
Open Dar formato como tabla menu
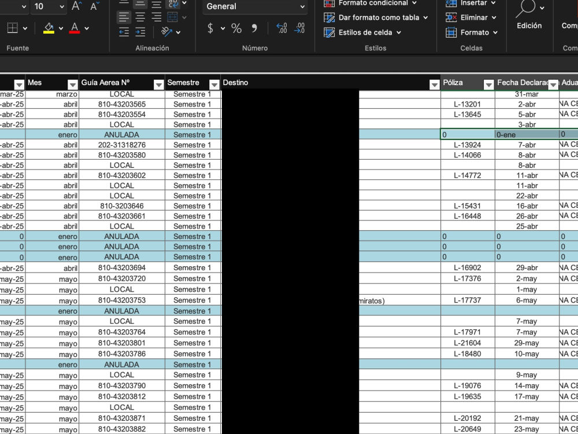(376, 17)
